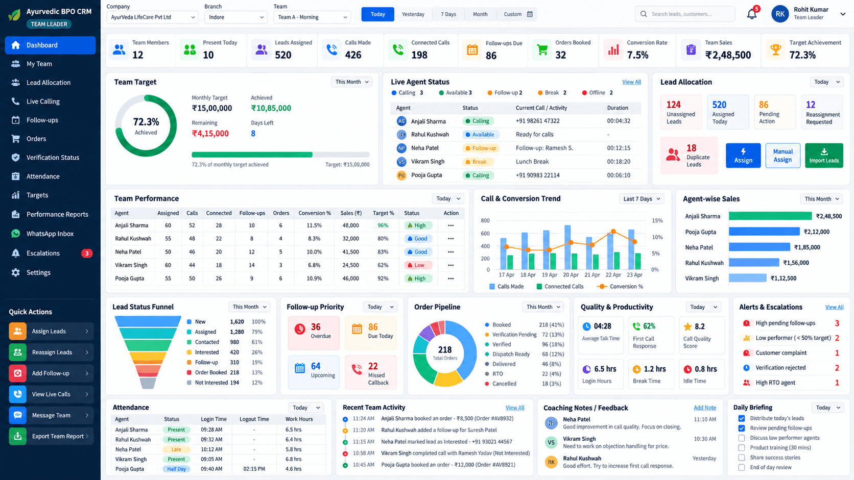Image resolution: width=854 pixels, height=480 pixels.
Task: Open Performance Reports in the sidebar
Action: [50, 214]
